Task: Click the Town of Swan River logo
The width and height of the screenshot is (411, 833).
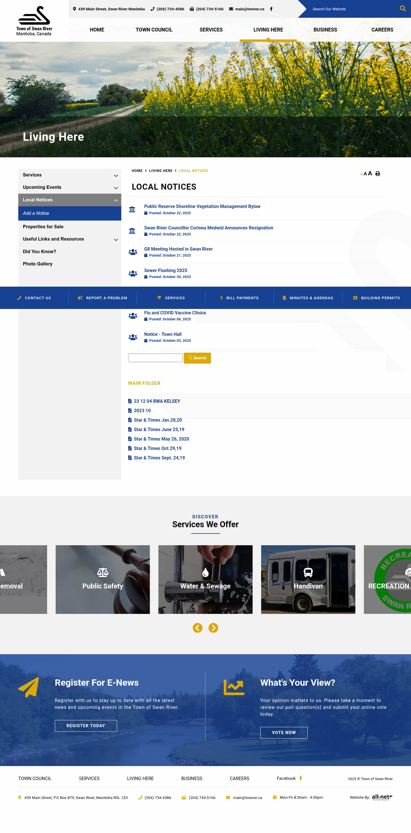Action: (x=34, y=21)
